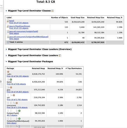Click the green class icon above byte[] package row

[11, 80]
